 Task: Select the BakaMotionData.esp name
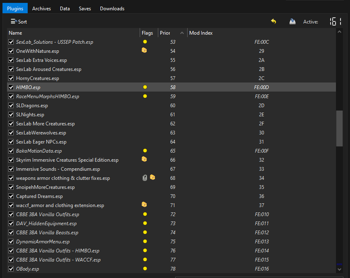(x=39, y=151)
